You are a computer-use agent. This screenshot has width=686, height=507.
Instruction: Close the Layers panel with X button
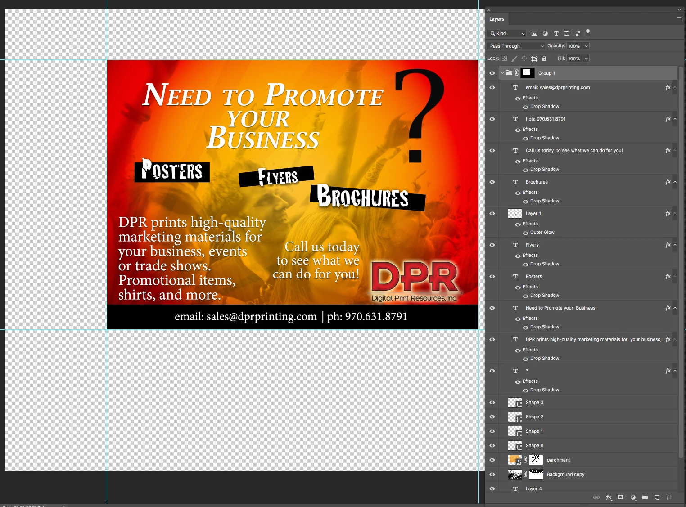click(x=489, y=9)
